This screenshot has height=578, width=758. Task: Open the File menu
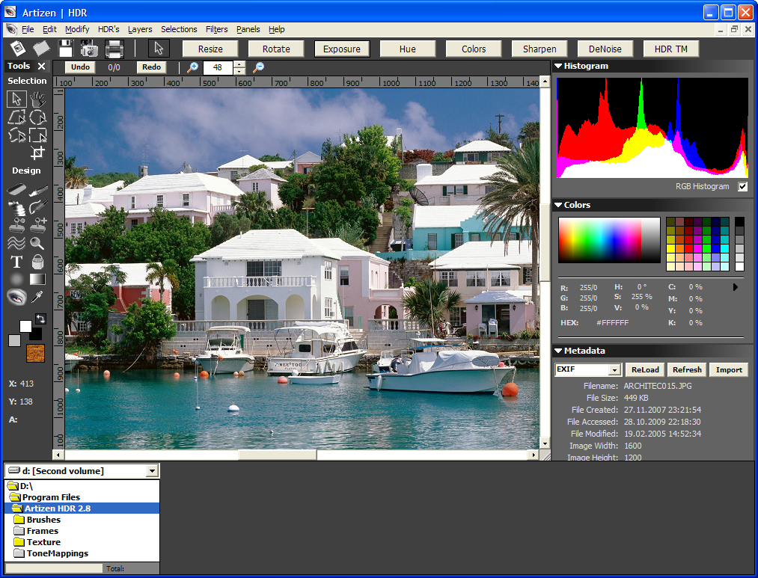28,29
